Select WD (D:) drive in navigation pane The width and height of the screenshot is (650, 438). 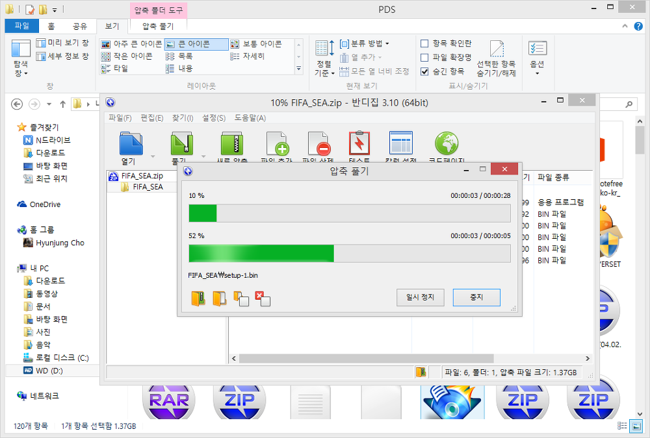[x=44, y=371]
